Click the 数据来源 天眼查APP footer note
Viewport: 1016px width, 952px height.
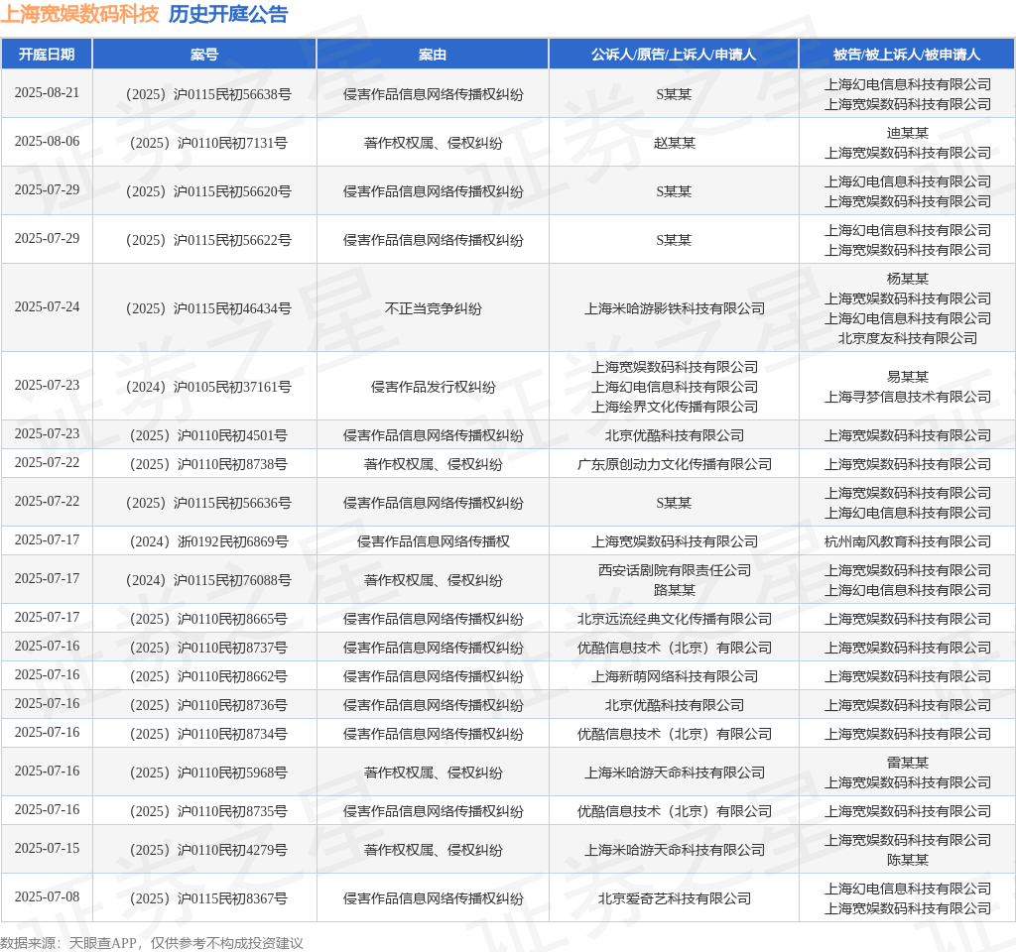(x=152, y=944)
